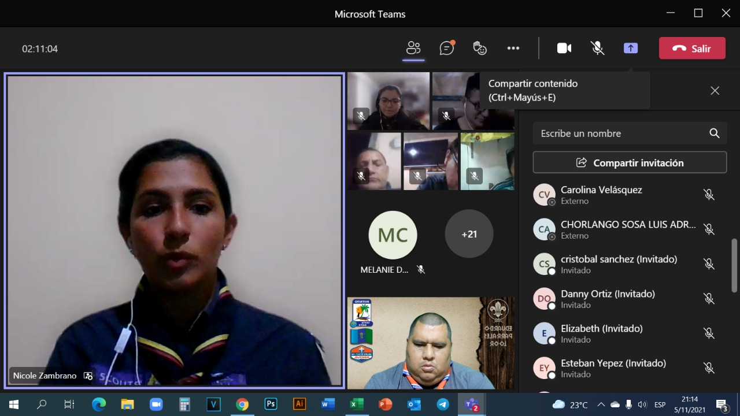Open the participants panel icon
This screenshot has width=740, height=416.
click(x=413, y=49)
